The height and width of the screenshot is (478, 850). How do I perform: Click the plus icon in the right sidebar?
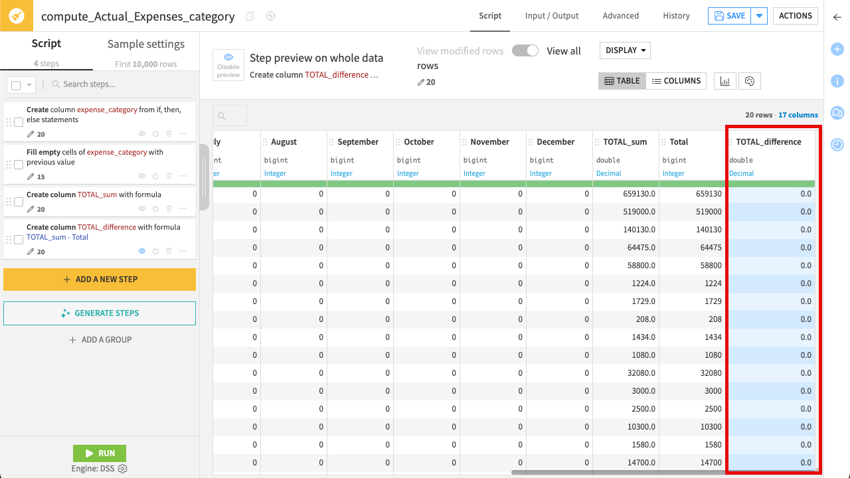tap(837, 49)
